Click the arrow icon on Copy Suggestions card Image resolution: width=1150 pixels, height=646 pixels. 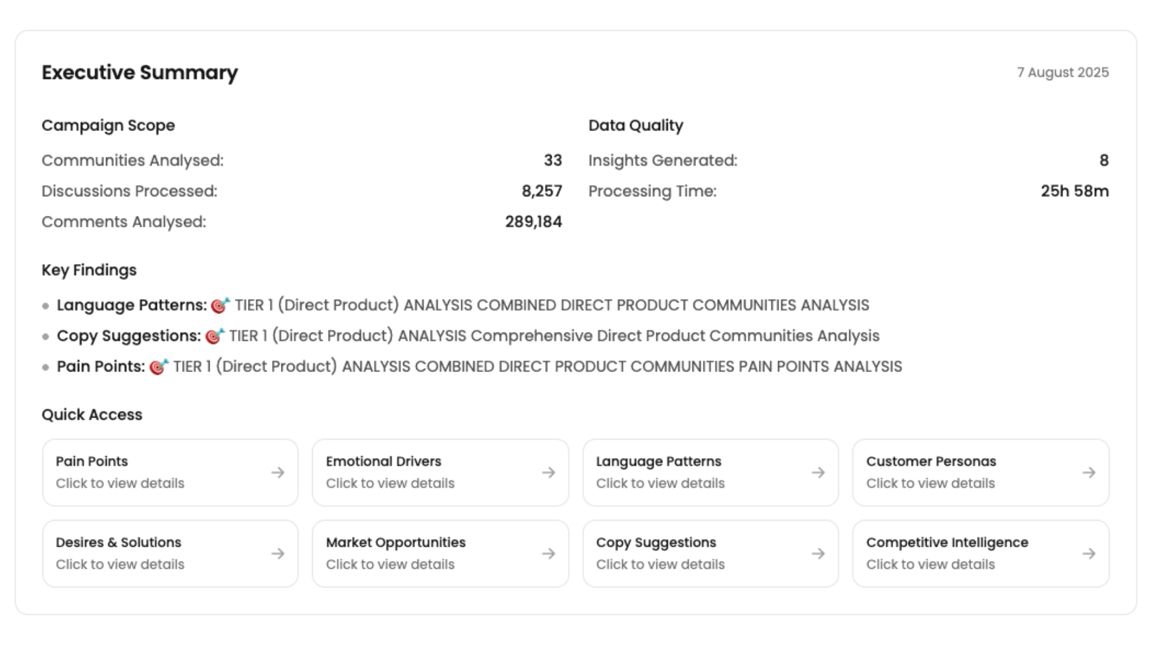pos(818,554)
